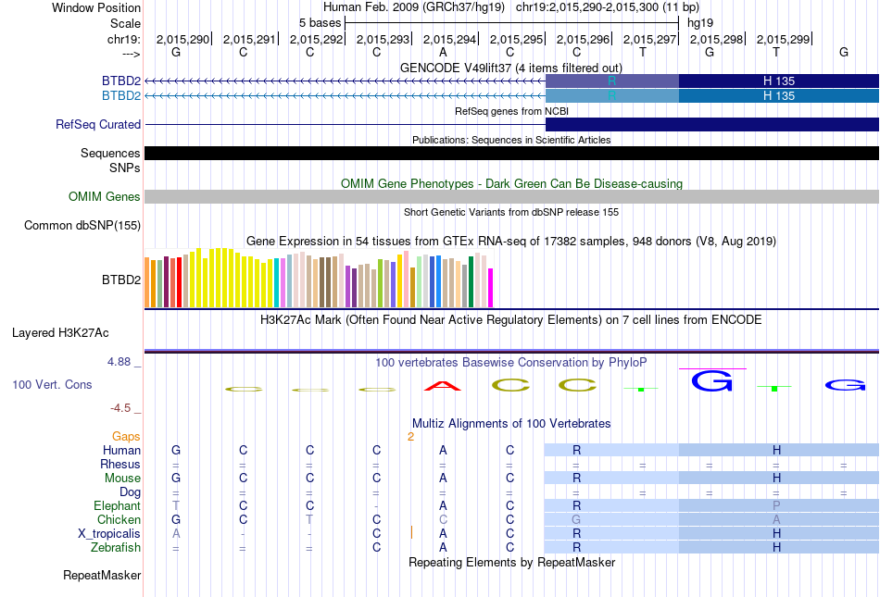Click the first BTBD2 GENCODE track label

pos(121,81)
